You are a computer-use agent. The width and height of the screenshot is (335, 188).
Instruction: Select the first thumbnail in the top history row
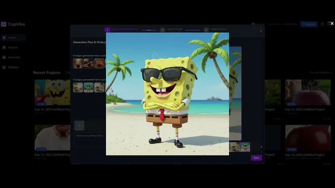tap(78, 63)
